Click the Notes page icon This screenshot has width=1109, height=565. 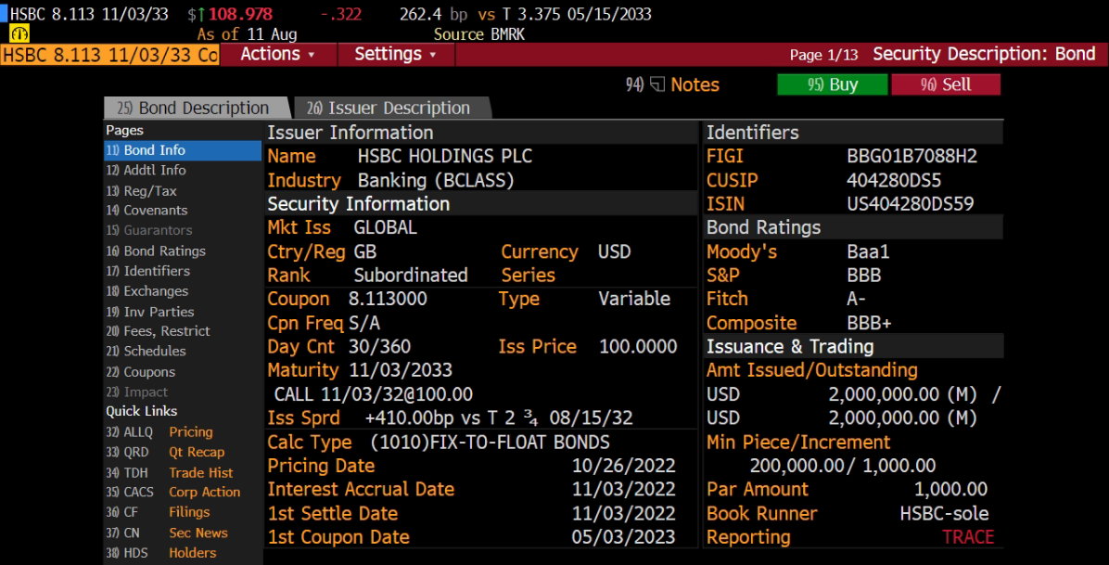click(657, 85)
